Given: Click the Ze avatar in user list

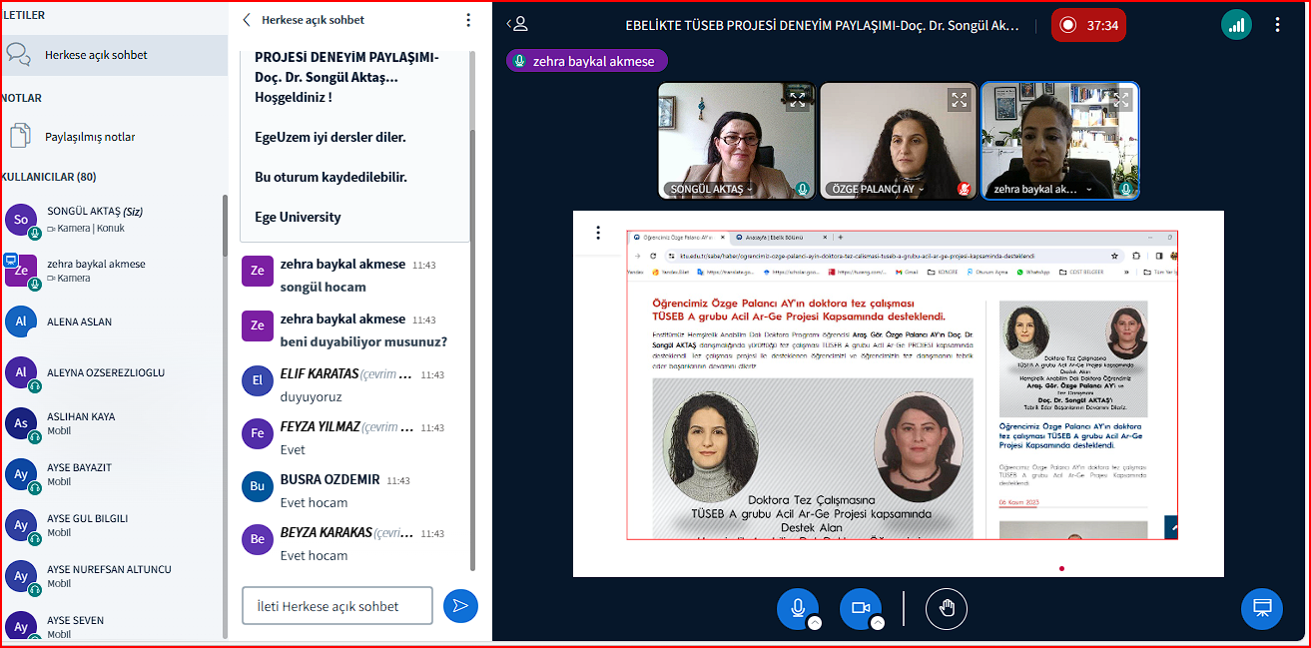Looking at the screenshot, I should pos(21,271).
